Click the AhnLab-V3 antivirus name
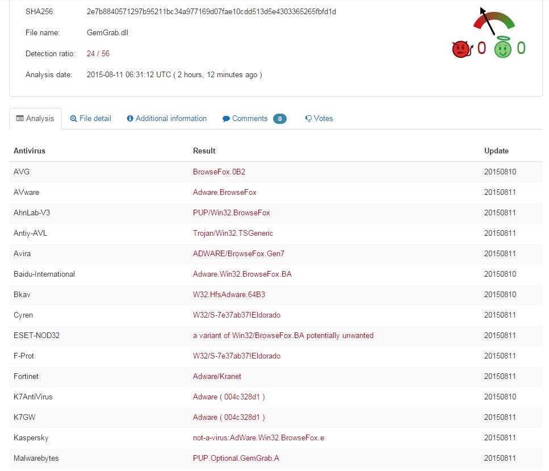 pos(32,212)
